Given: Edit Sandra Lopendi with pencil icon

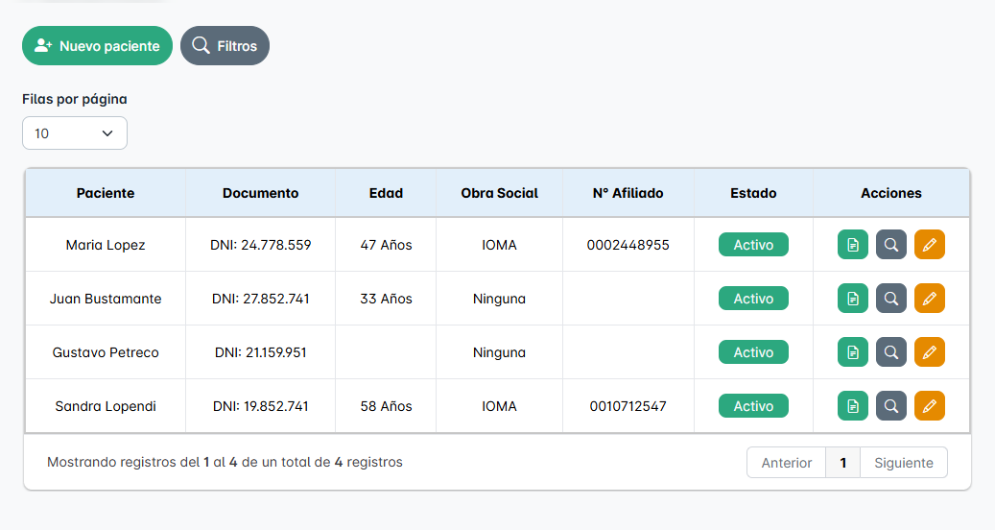Looking at the screenshot, I should [x=929, y=406].
